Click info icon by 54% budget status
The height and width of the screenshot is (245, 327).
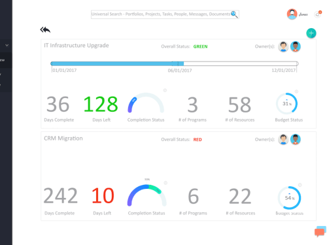300,185
